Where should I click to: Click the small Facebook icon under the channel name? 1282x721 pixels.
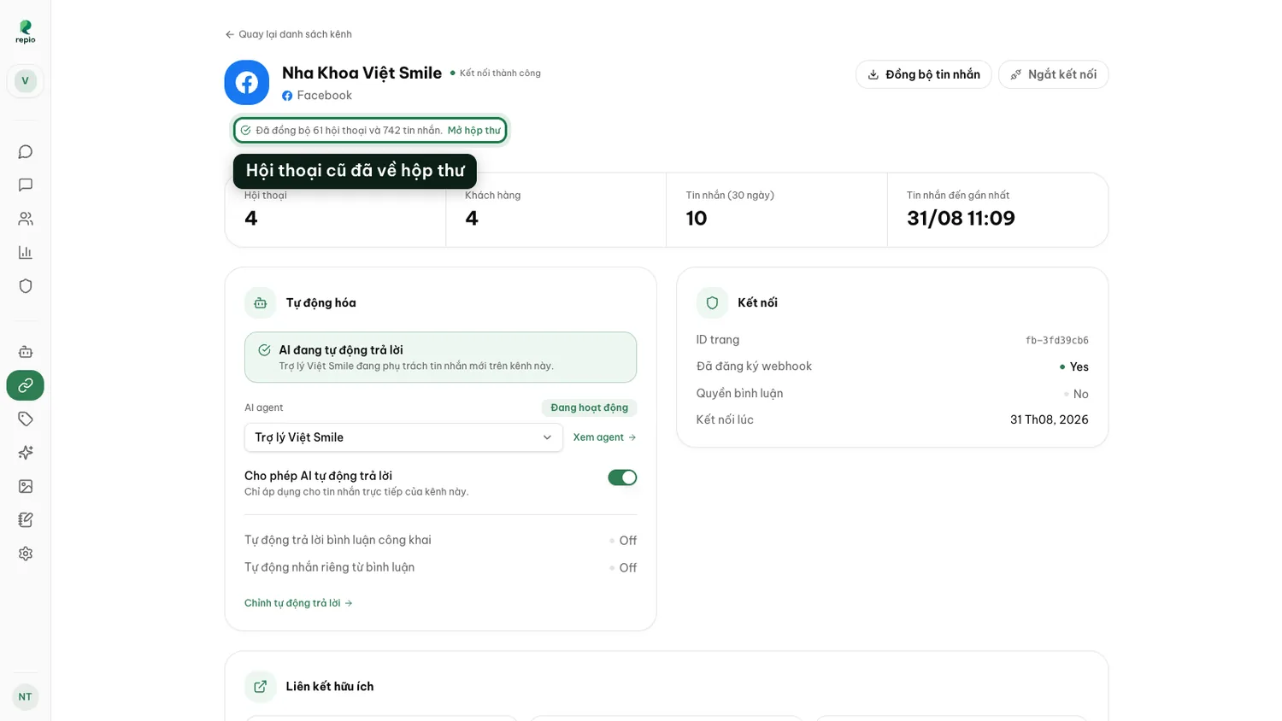287,96
